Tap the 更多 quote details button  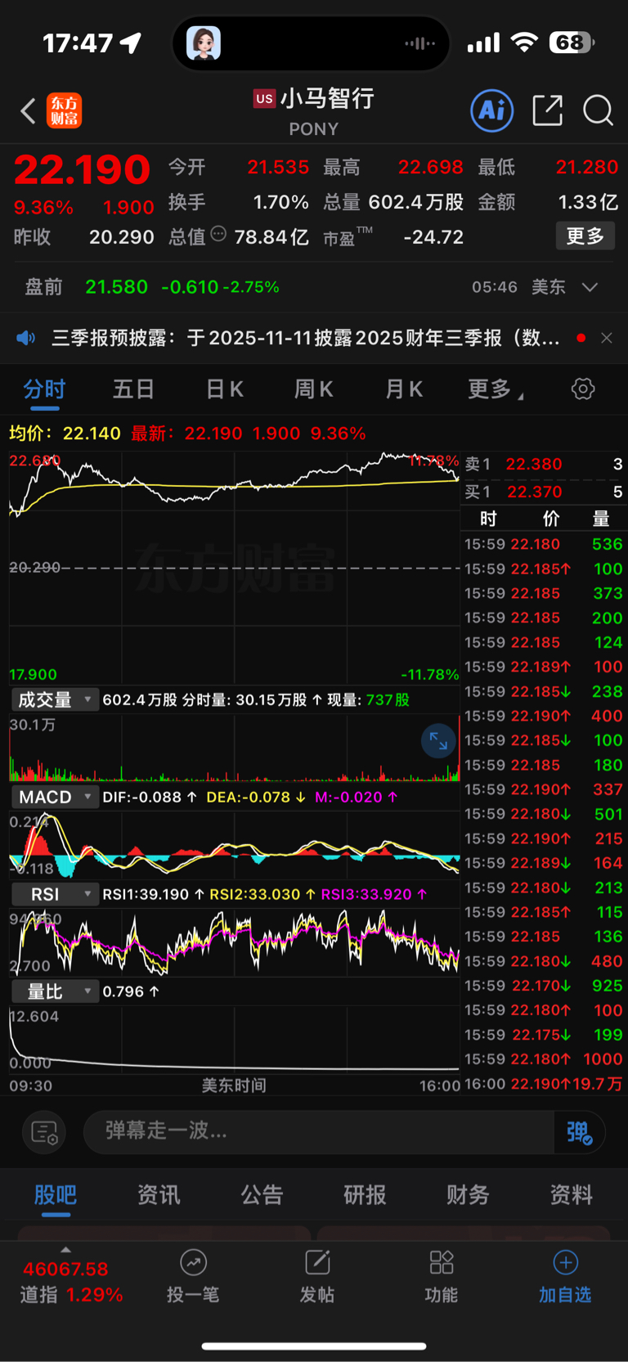[585, 236]
